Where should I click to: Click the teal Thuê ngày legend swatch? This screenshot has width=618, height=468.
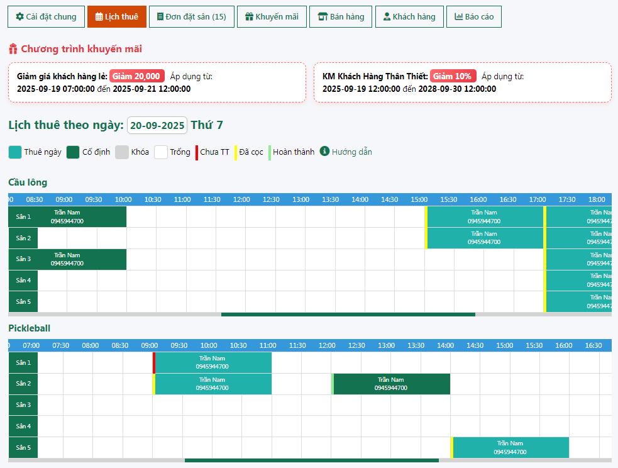click(15, 152)
